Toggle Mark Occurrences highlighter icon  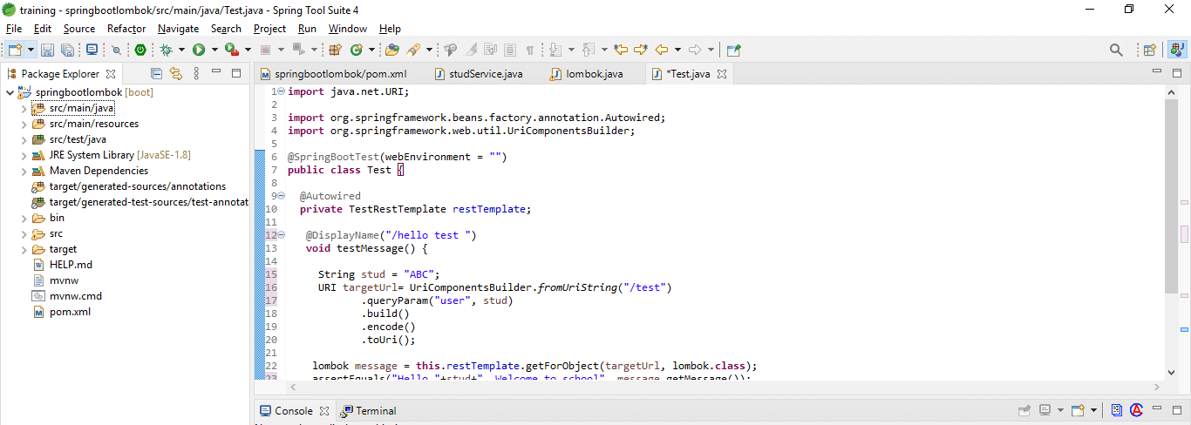(471, 51)
